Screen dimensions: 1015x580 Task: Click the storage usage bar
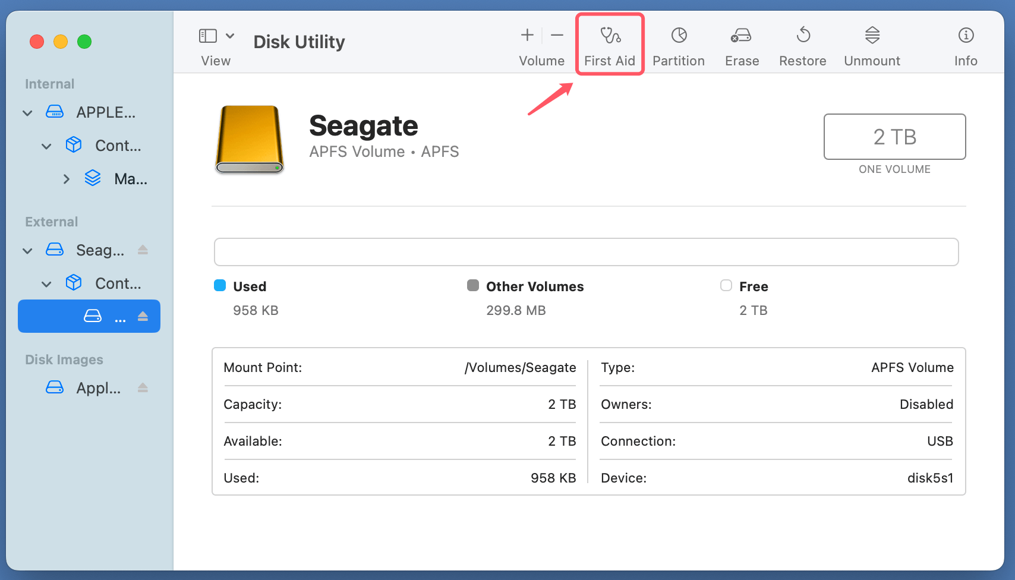tap(587, 251)
